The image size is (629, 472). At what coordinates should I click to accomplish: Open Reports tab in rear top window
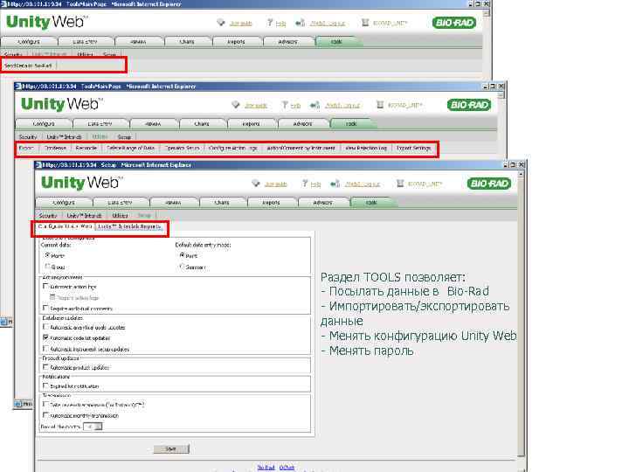point(237,42)
